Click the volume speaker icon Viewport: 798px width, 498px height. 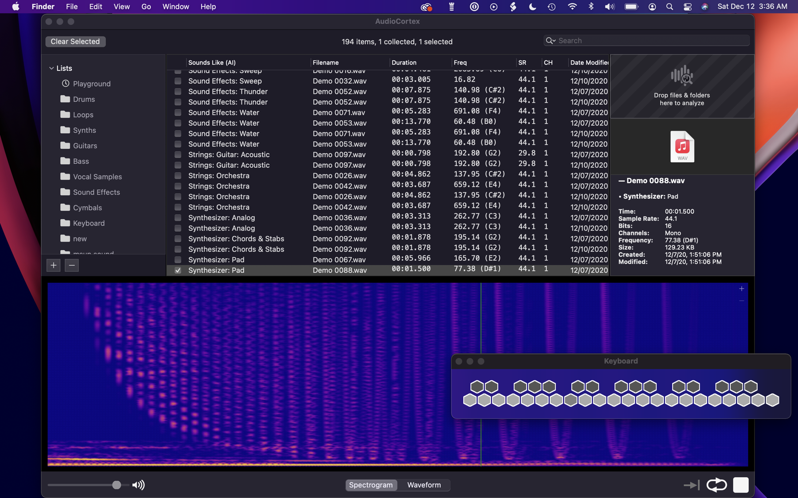(138, 485)
